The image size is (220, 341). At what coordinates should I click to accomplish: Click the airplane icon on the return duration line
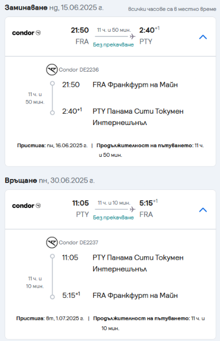[x=133, y=209]
